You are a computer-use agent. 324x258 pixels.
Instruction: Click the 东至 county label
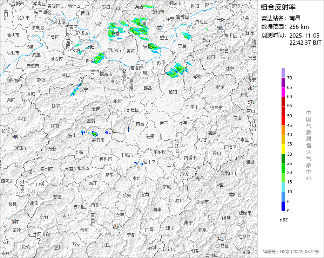tap(182, 46)
